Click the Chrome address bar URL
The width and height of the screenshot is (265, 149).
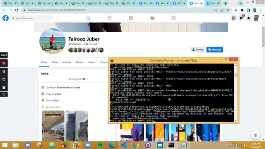coord(56,10)
